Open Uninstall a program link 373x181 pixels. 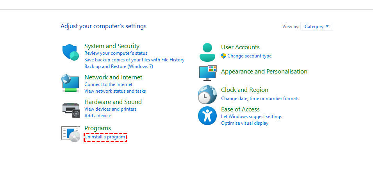click(105, 137)
